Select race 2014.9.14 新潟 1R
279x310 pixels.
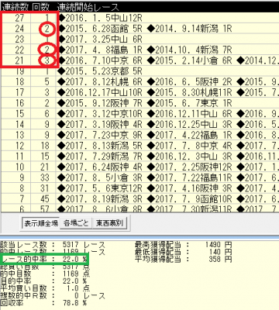click(190, 29)
